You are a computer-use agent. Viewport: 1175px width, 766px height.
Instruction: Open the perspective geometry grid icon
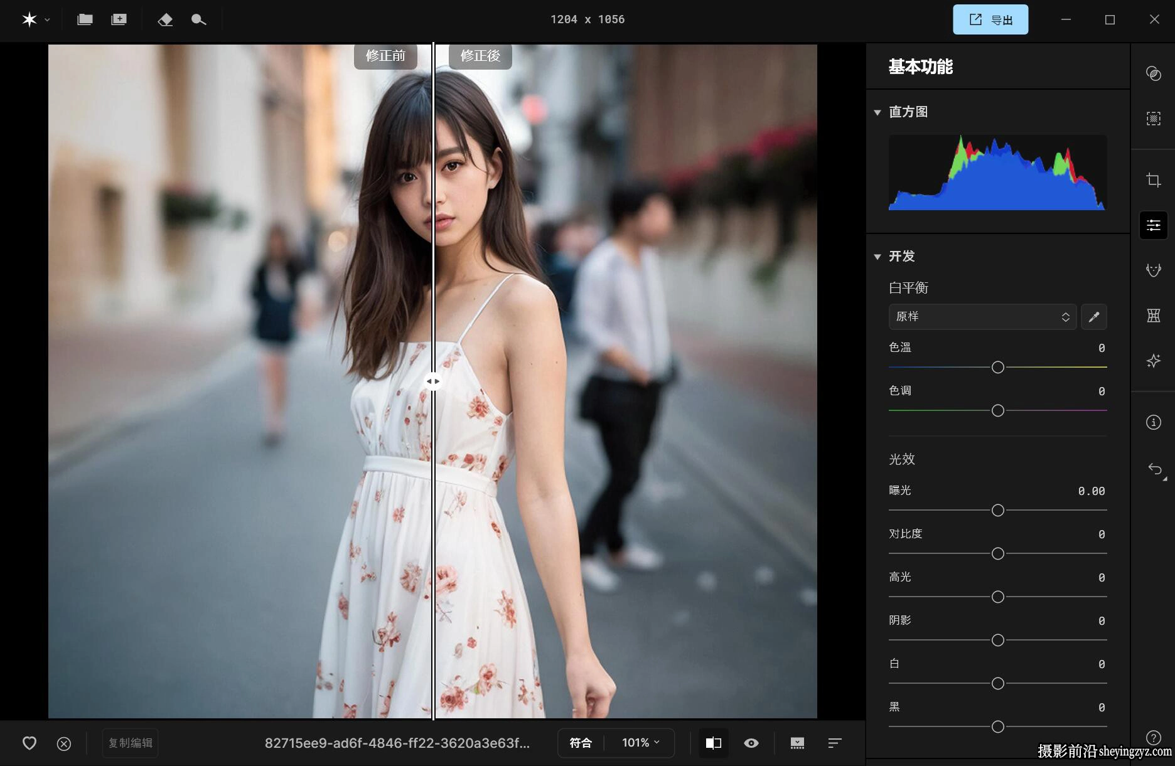(x=1153, y=316)
